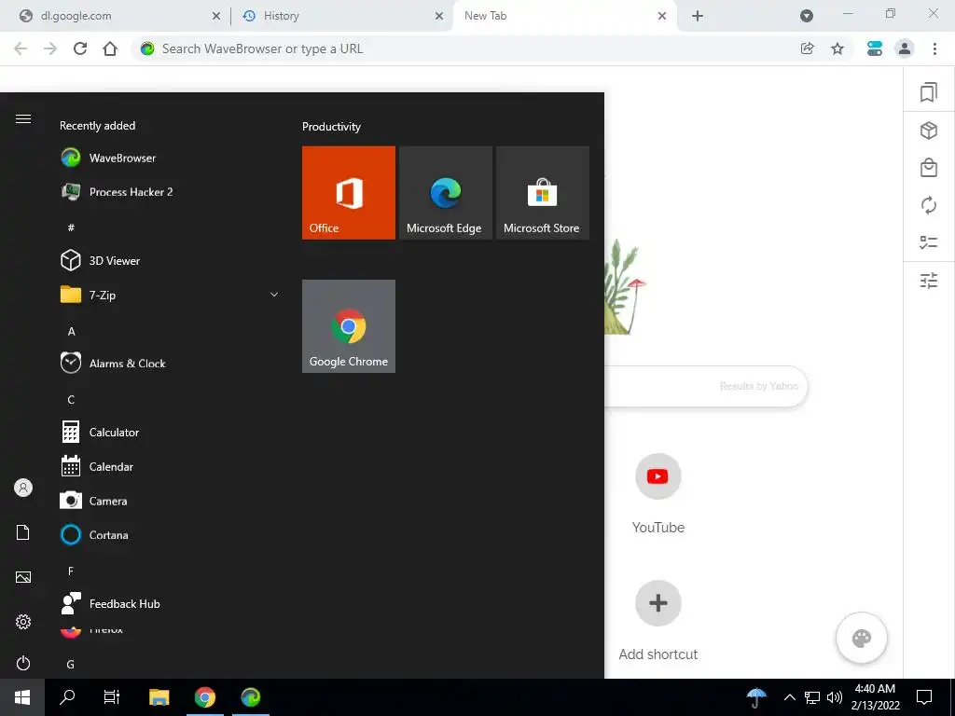Screen dimensions: 955x716
Task: Click the sync arrows sidebar icon
Action: click(x=928, y=205)
